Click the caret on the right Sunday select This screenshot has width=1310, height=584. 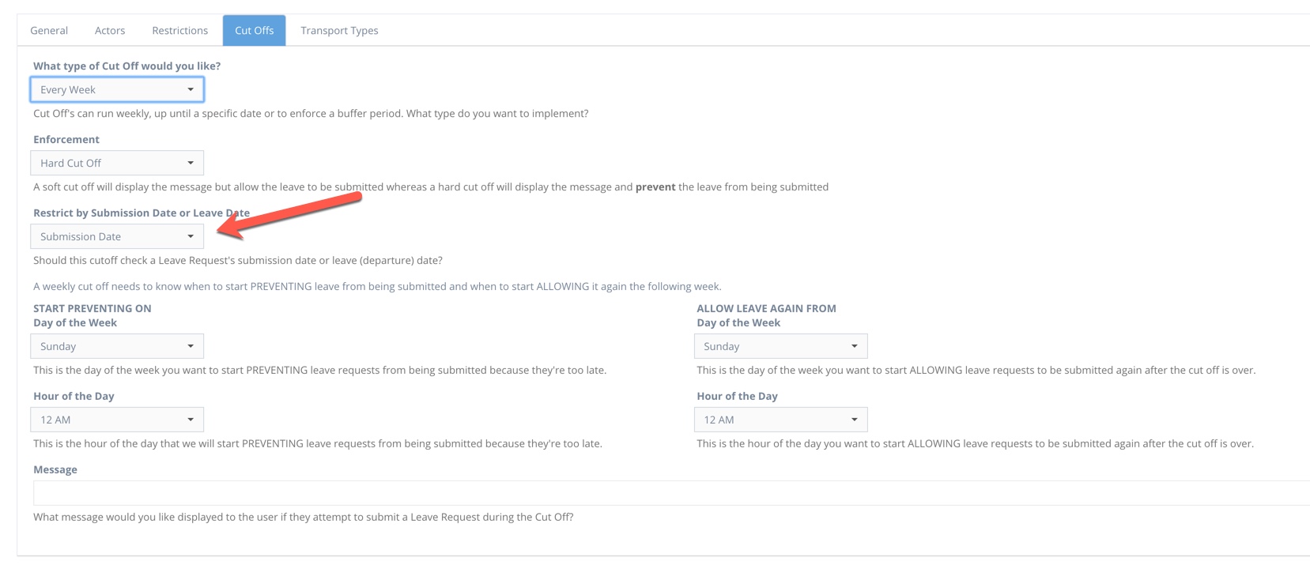855,346
